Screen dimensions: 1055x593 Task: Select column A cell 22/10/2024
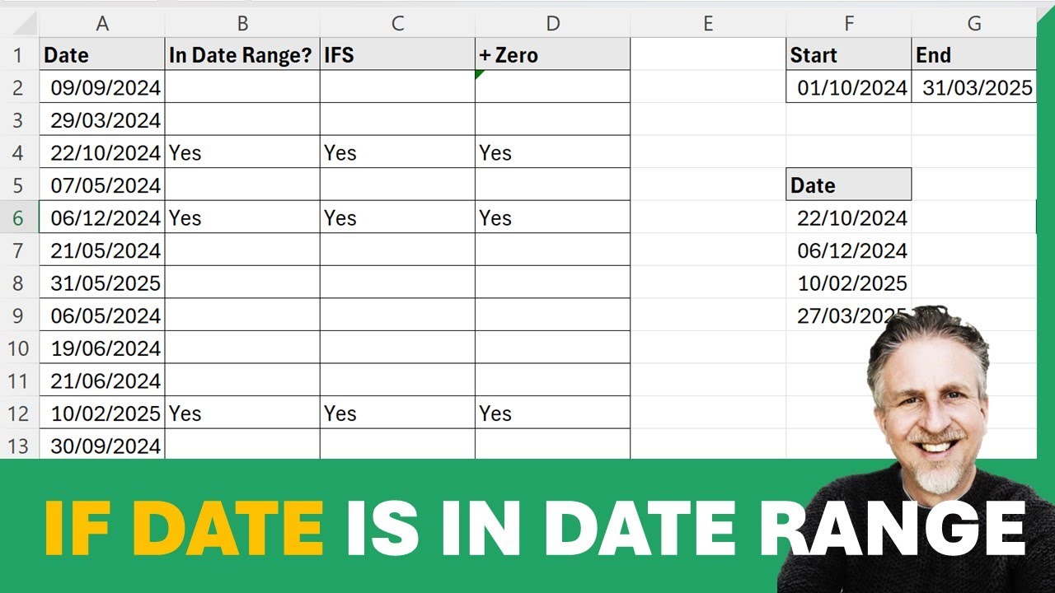(x=102, y=152)
